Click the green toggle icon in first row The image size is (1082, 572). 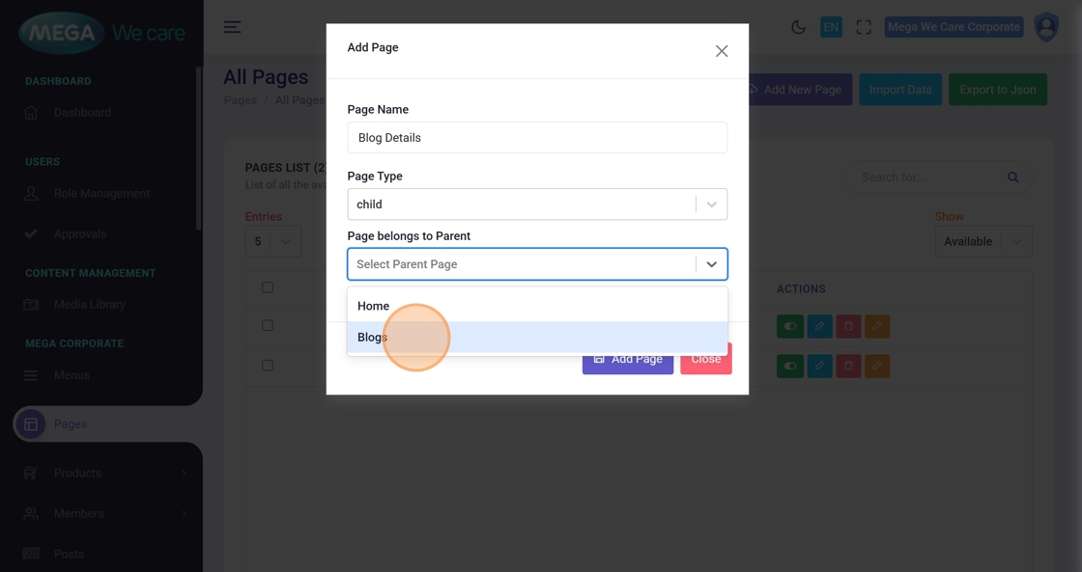(790, 326)
